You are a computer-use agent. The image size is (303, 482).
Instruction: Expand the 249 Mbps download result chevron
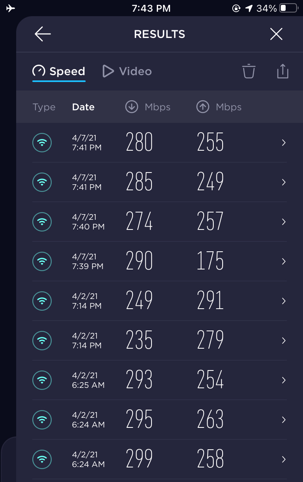tap(284, 301)
